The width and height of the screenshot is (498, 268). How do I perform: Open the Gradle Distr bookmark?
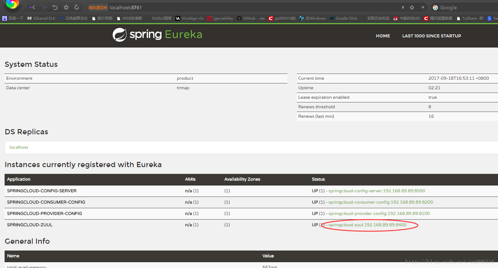344,18
